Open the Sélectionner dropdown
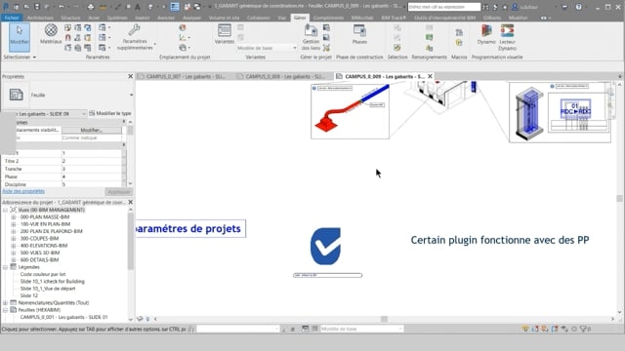The height and width of the screenshot is (351, 625). pos(20,58)
